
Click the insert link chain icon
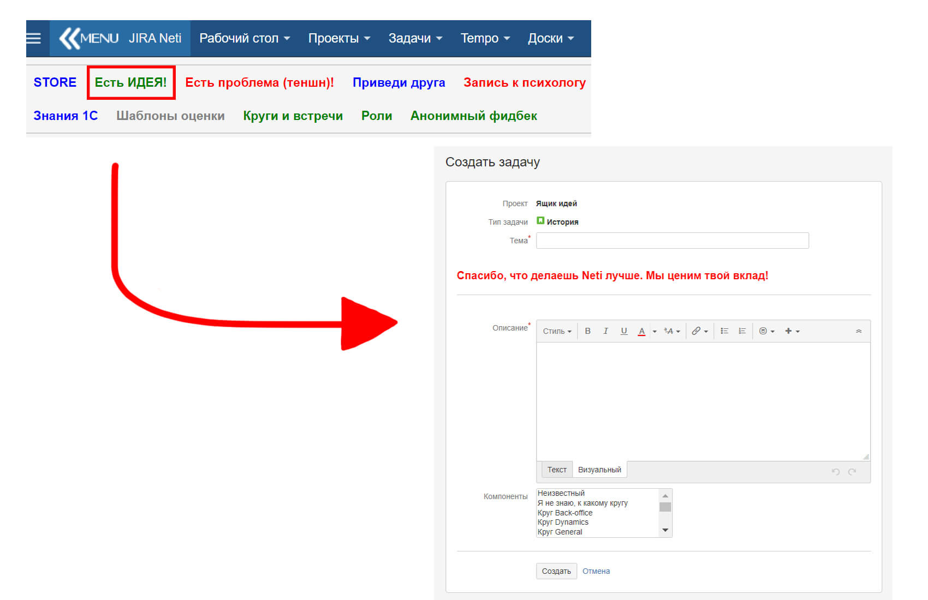point(696,331)
